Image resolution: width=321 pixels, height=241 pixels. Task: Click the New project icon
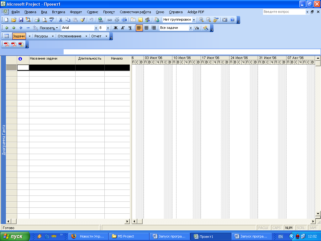(x=6, y=20)
